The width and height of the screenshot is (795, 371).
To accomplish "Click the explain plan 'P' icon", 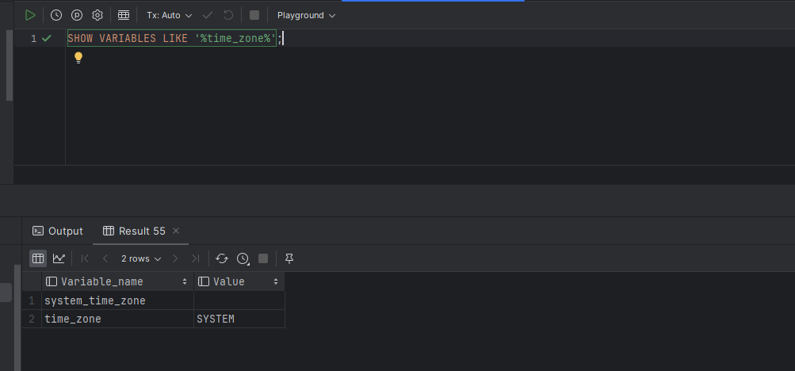I will click(x=77, y=15).
